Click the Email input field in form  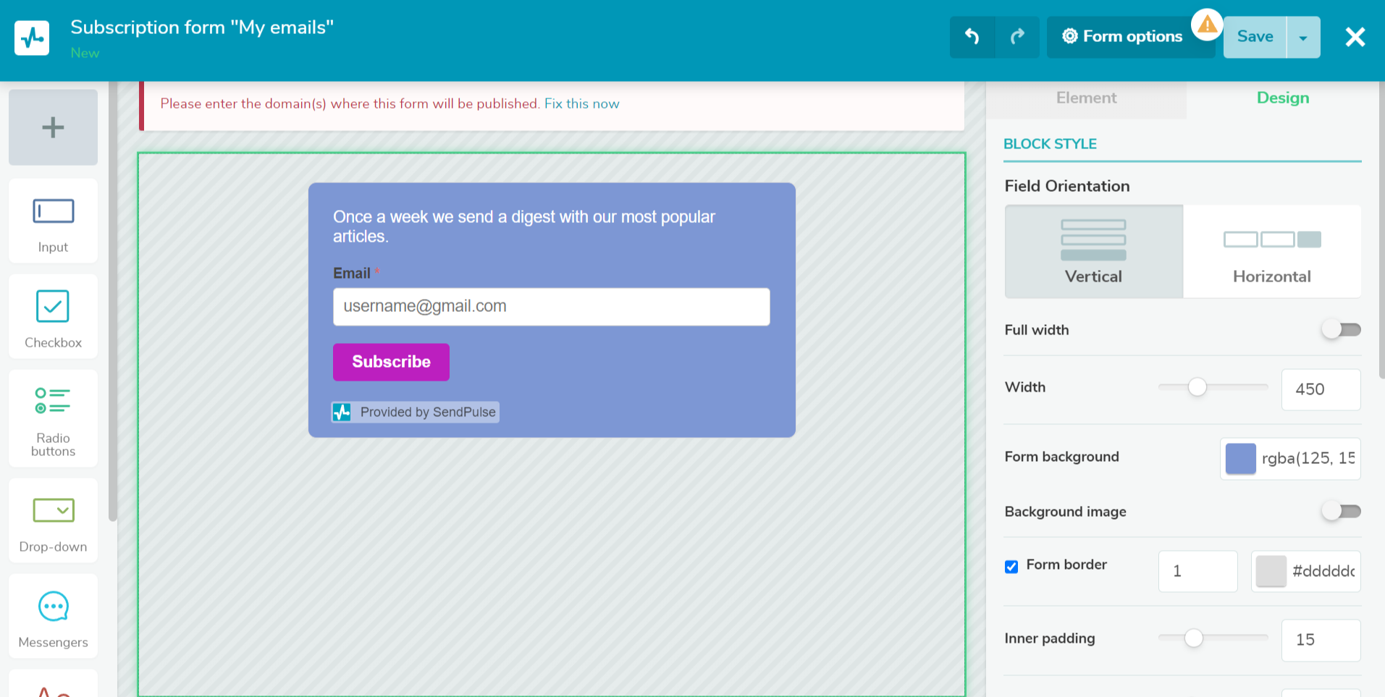point(551,306)
